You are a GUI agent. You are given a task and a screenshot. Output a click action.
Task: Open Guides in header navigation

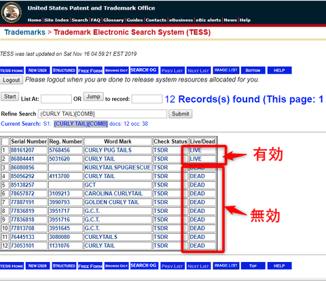pos(134,20)
